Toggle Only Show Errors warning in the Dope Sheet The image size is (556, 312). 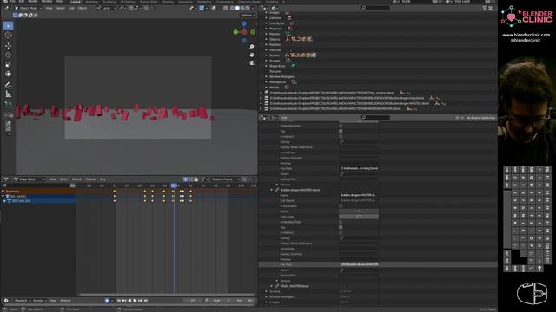[196, 179]
